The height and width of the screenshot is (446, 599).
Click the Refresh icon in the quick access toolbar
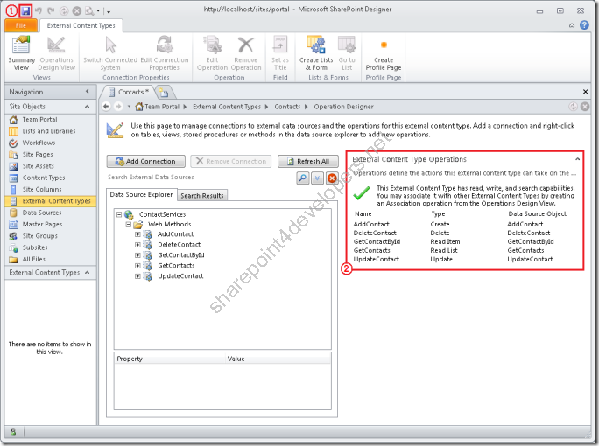[x=64, y=11]
